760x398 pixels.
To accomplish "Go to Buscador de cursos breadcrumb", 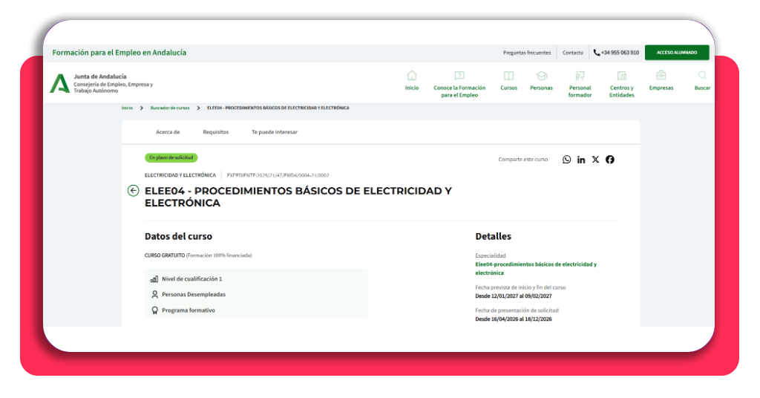I will click(170, 108).
